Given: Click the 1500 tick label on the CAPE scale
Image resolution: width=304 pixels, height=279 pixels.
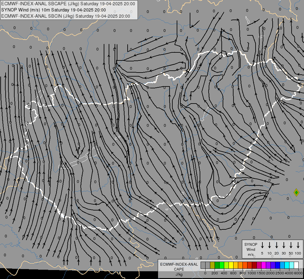Looking at the screenshot, I should pyautogui.click(x=261, y=273).
